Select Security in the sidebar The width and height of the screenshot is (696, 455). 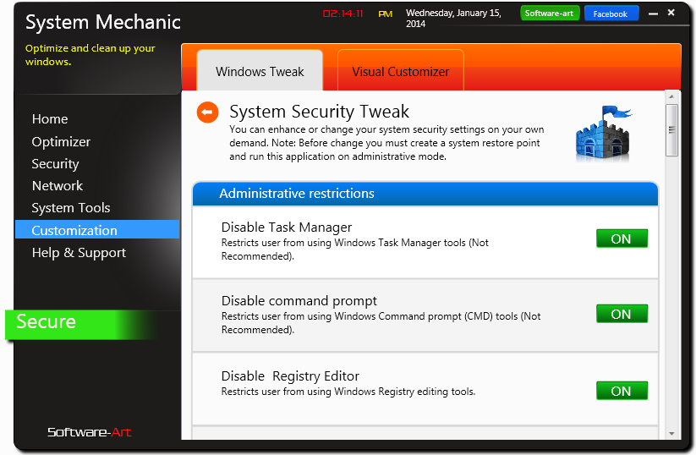(55, 164)
